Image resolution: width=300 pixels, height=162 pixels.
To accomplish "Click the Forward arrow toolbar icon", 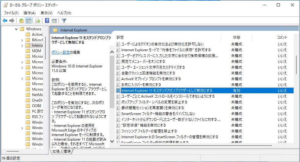I will tap(12, 21).
